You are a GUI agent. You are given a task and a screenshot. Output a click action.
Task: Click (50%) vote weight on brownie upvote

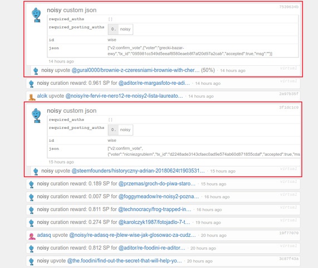point(208,70)
